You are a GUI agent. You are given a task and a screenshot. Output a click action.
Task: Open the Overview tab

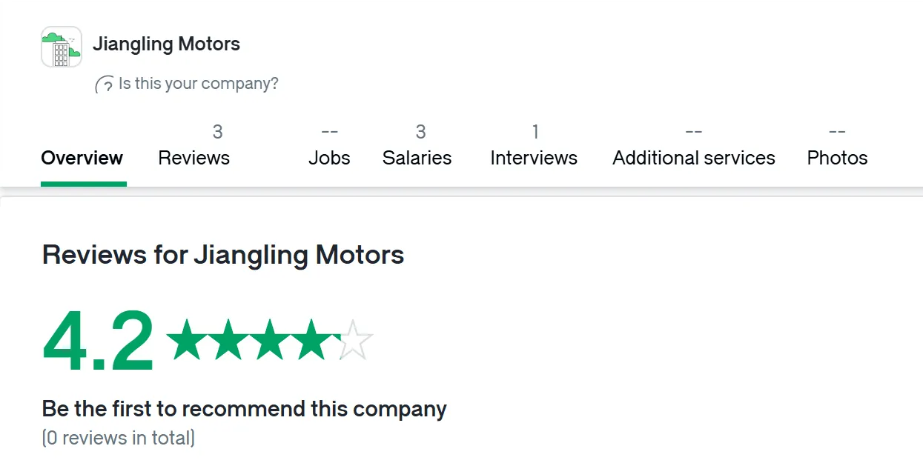click(x=82, y=158)
